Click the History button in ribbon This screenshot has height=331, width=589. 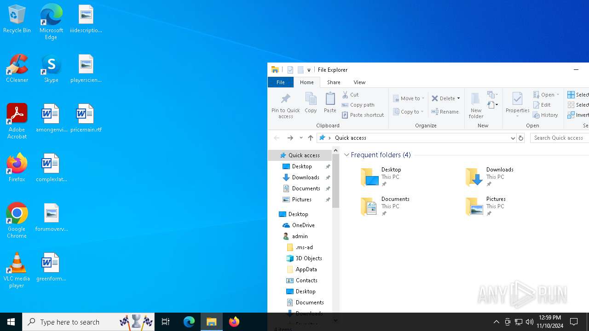point(545,115)
